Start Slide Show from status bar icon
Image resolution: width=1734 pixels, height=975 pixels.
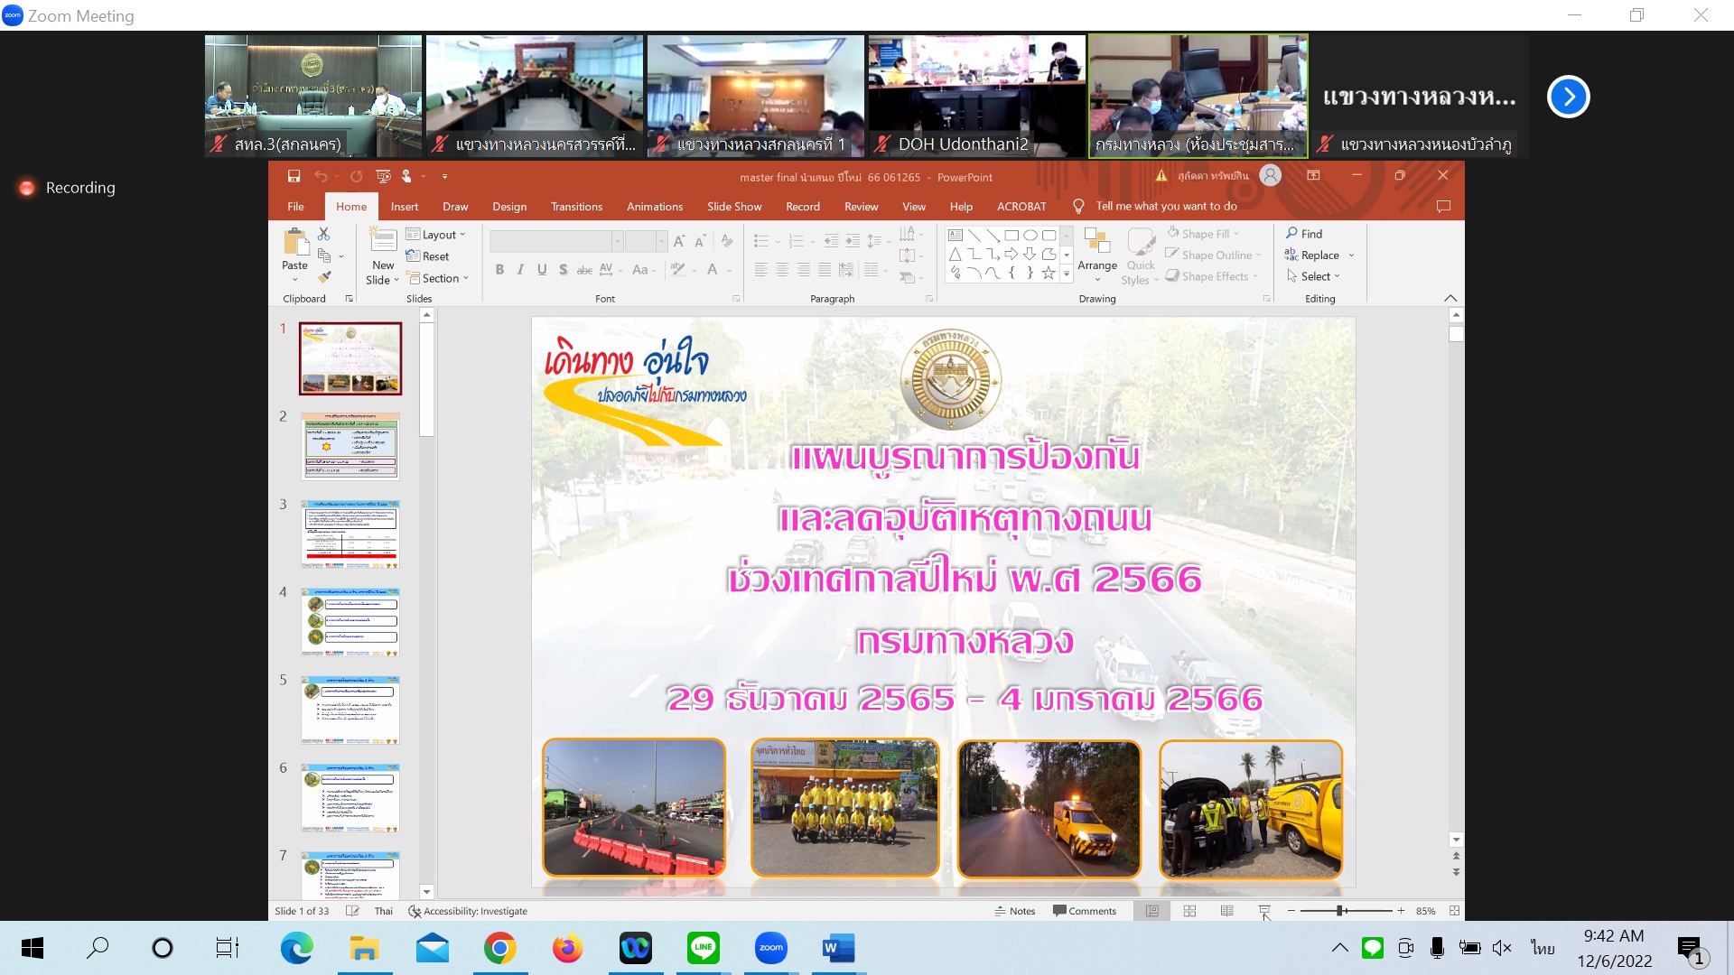pos(1263,911)
